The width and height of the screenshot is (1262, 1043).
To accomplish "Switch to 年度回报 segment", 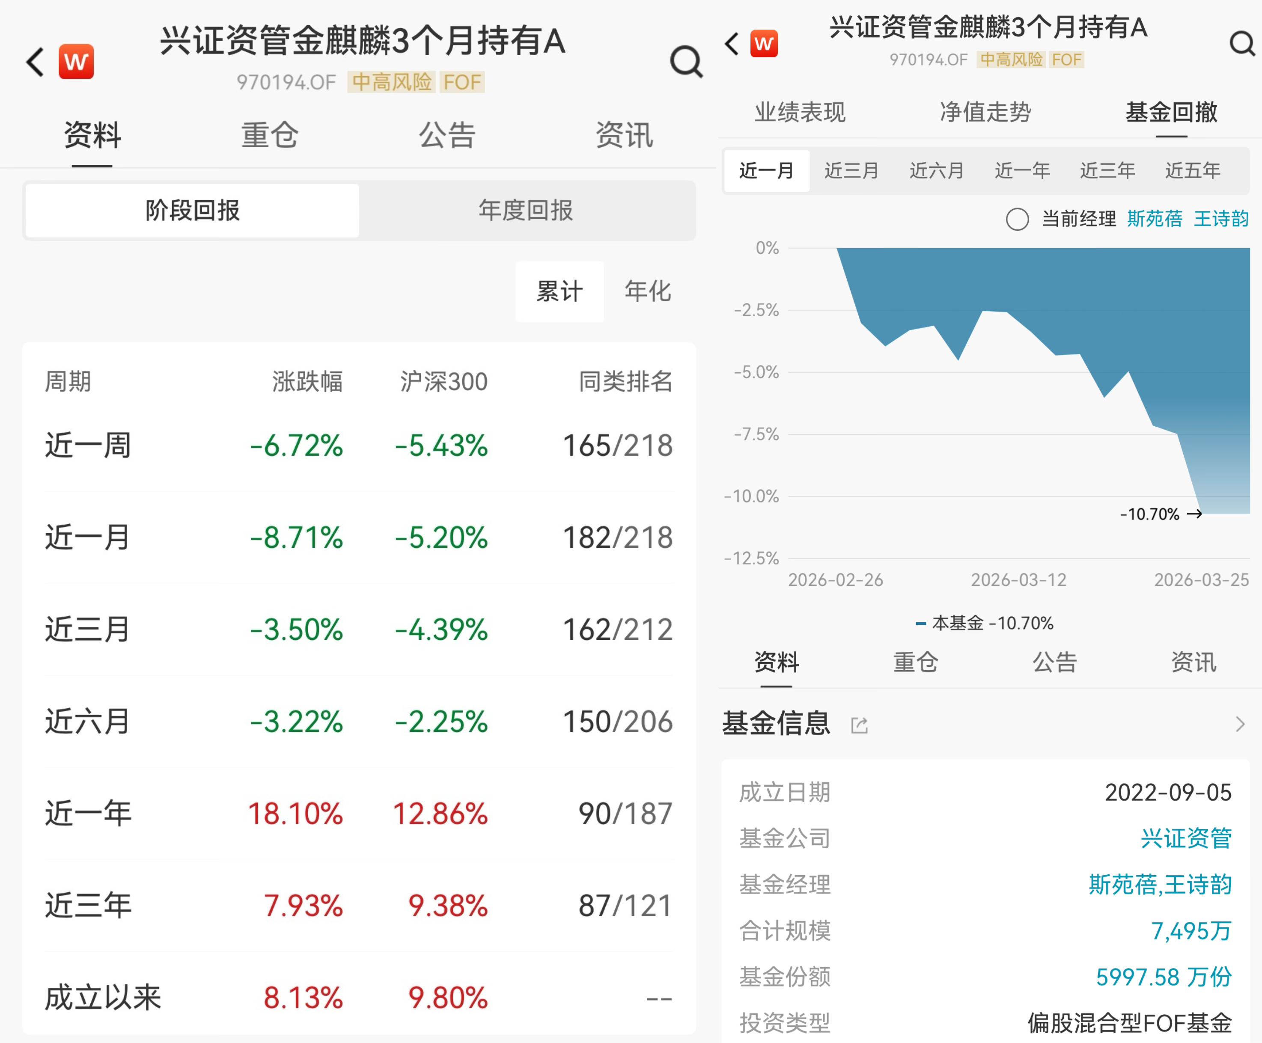I will click(525, 211).
